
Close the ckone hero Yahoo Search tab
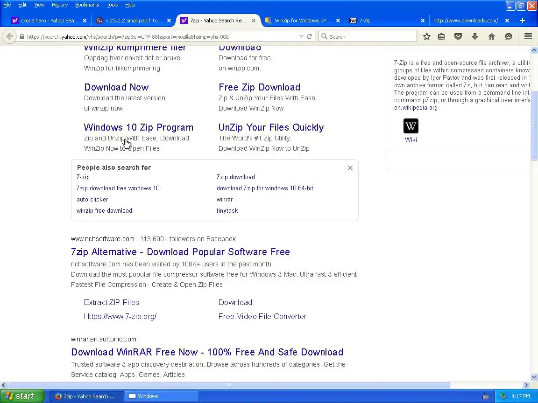(x=85, y=21)
